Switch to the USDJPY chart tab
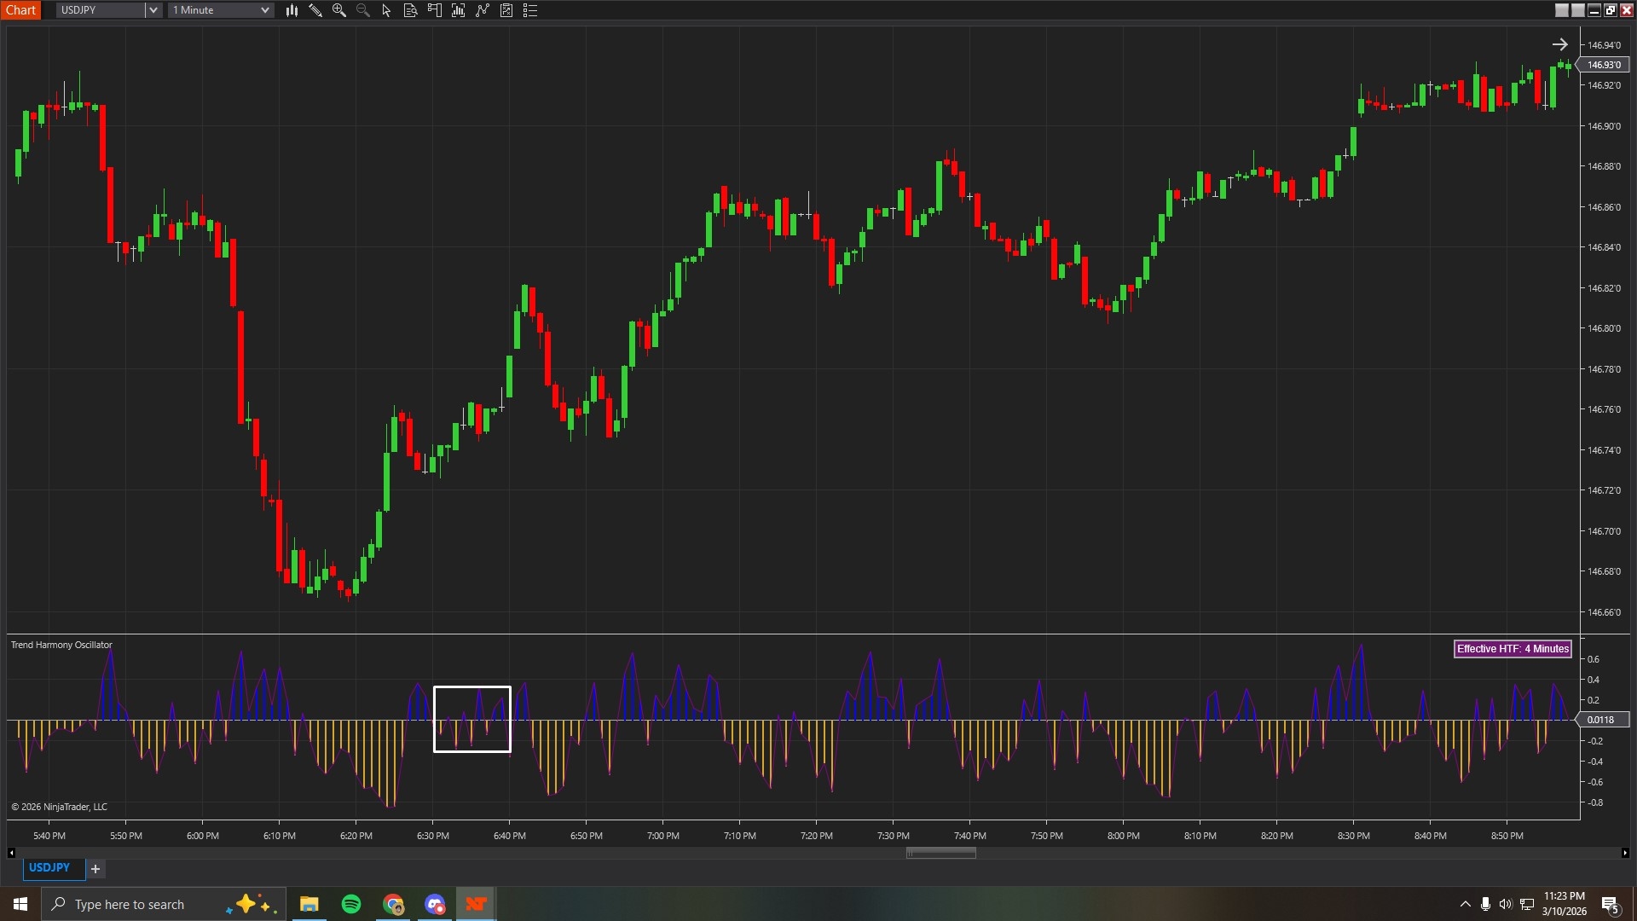 tap(52, 867)
